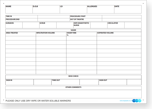Viewport: 152px width, 109px height.
Task: Select the SURGEON label
Action: tap(10, 23)
